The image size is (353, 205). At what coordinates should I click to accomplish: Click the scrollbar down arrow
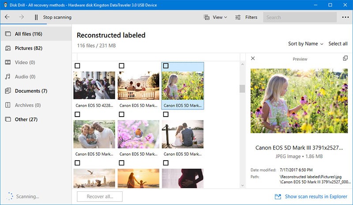(x=242, y=185)
